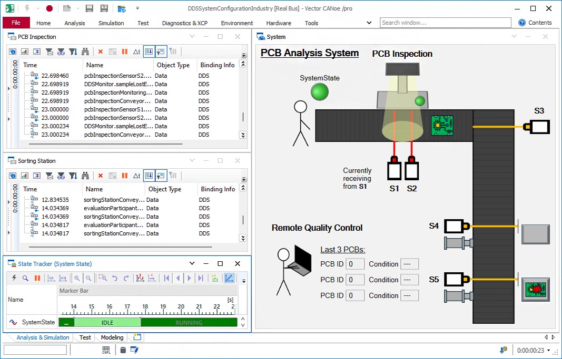
Task: Open the Simulation ribbon tab
Action: [111, 23]
